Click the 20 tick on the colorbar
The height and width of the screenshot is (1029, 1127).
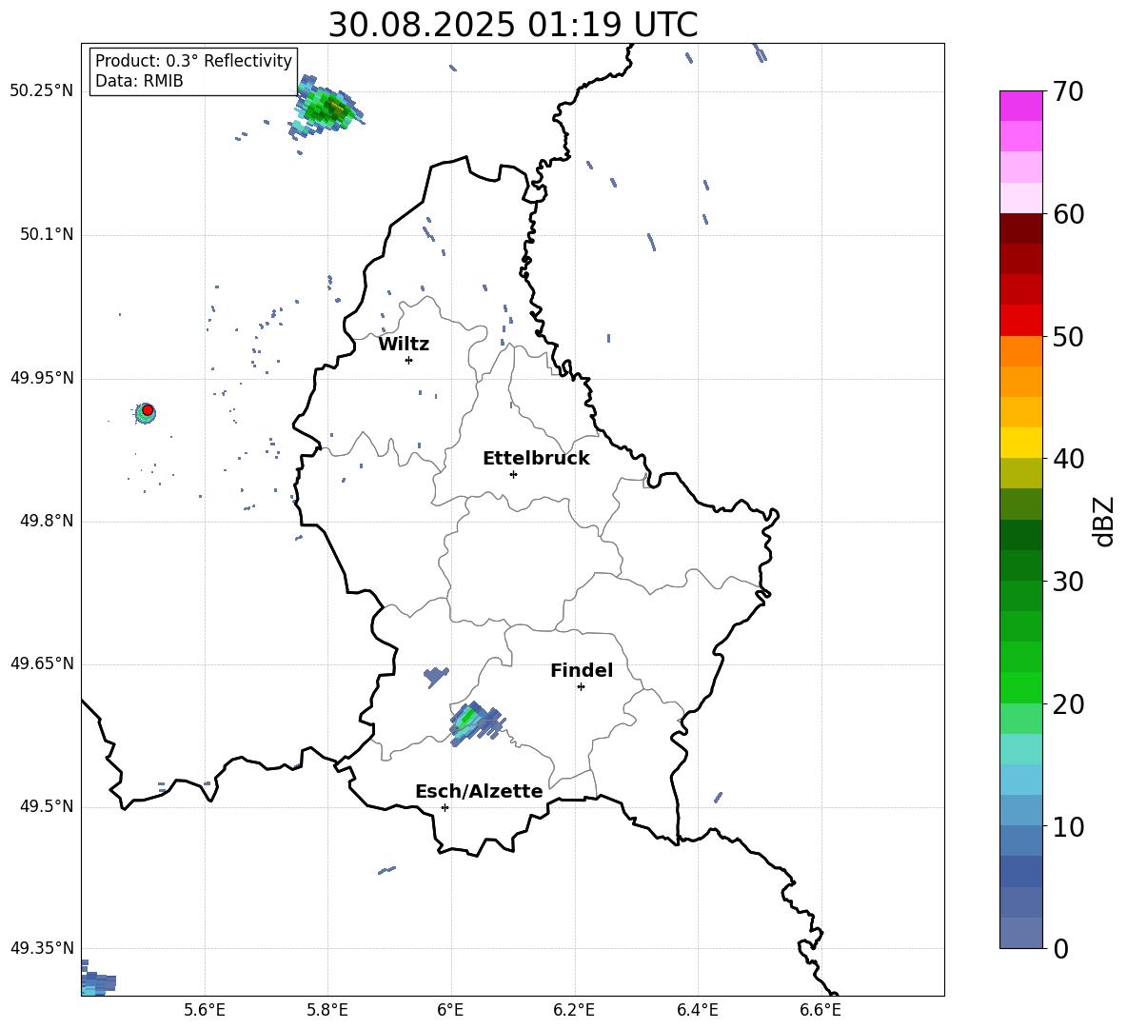1068,704
